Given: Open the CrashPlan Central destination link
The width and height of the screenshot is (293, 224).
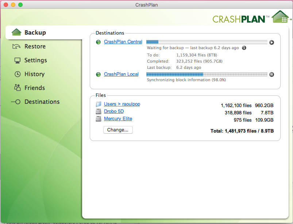Looking at the screenshot, I should pyautogui.click(x=123, y=42).
